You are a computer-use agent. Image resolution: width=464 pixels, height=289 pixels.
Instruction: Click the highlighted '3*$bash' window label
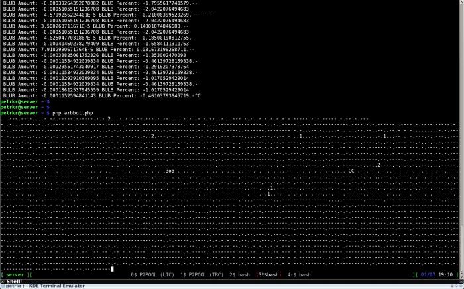(268, 275)
